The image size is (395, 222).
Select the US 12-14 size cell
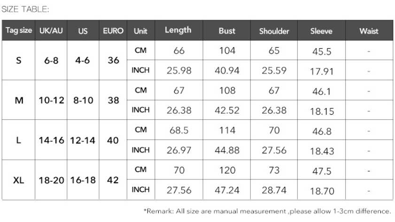click(83, 140)
